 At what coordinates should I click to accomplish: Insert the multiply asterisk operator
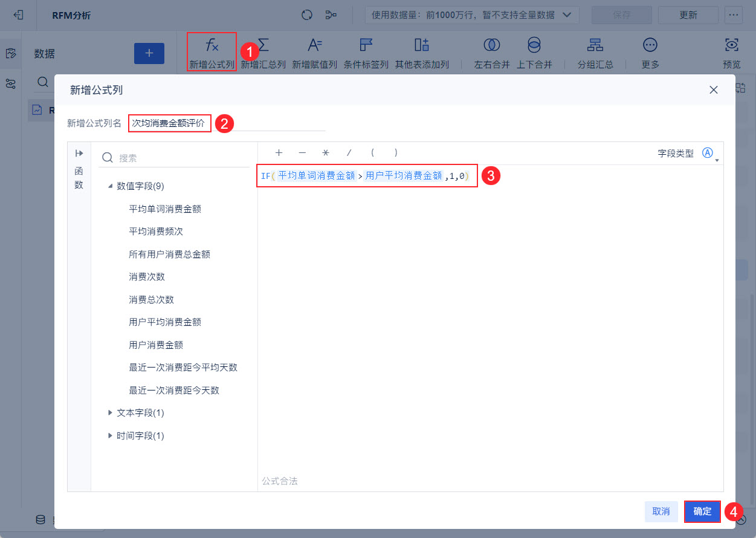tap(326, 153)
